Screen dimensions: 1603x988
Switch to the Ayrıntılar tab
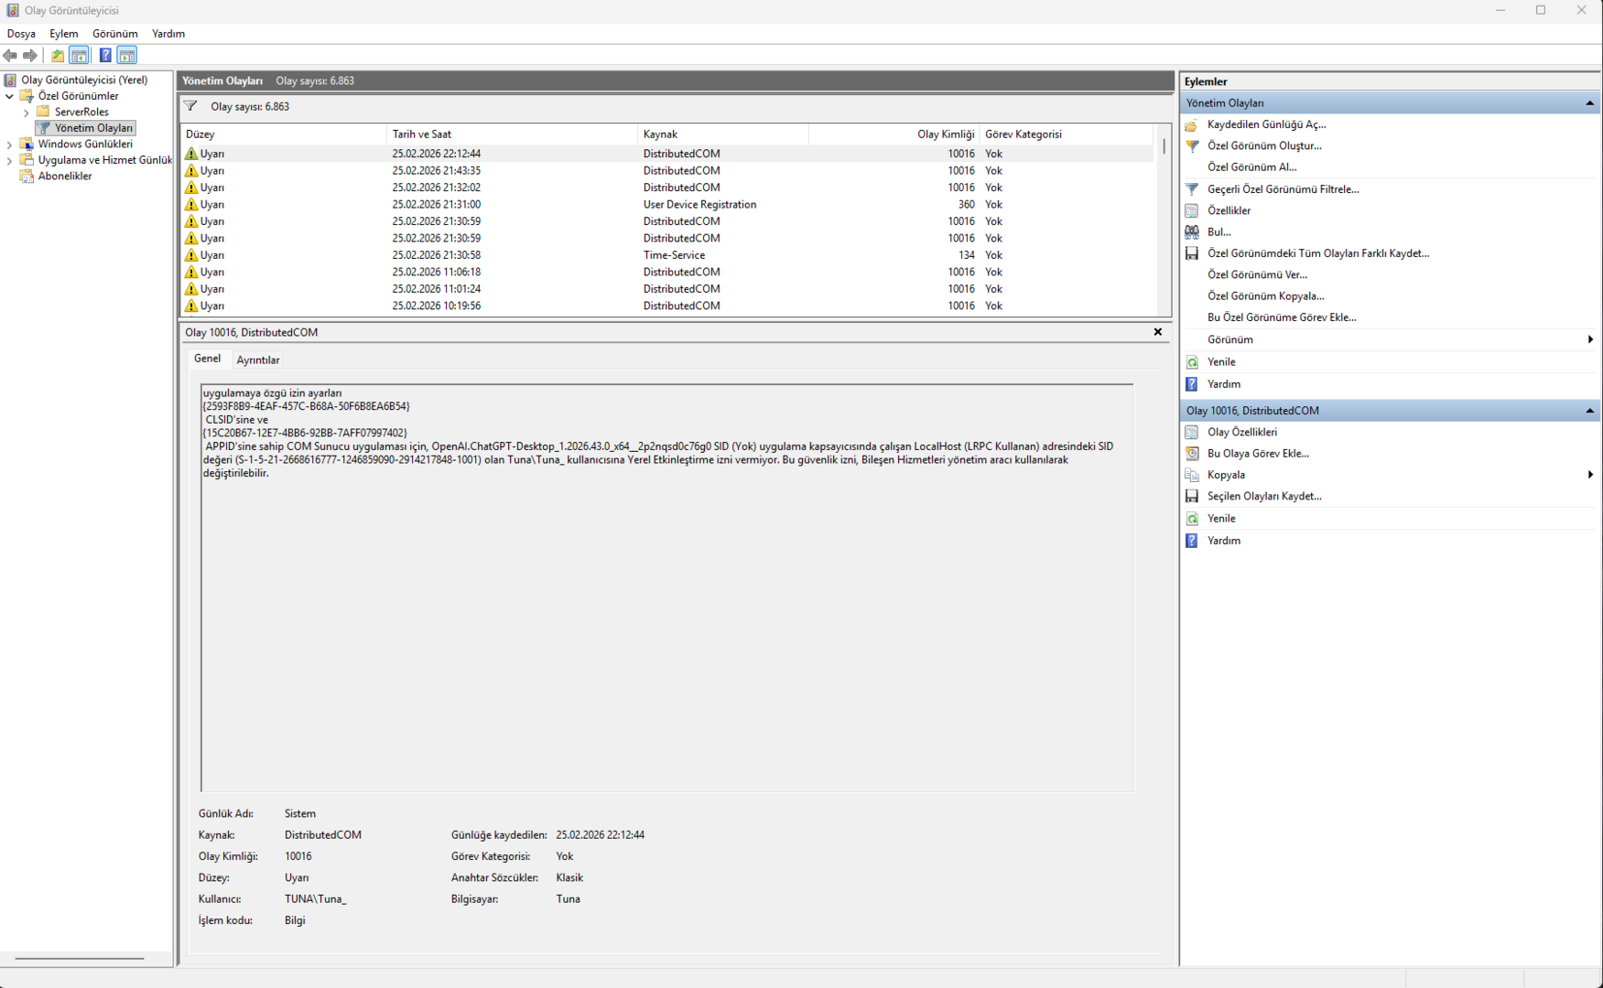(258, 360)
